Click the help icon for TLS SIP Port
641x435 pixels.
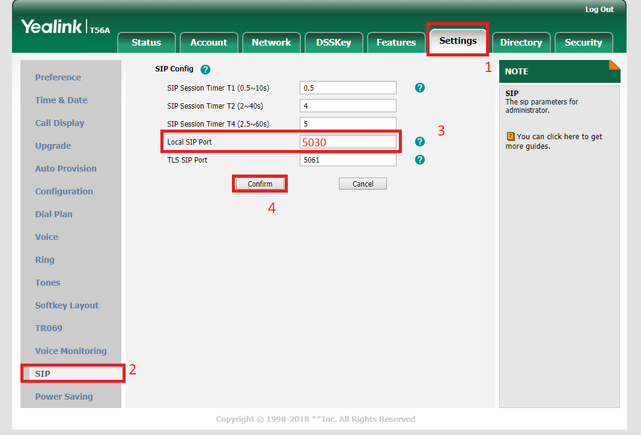click(419, 160)
